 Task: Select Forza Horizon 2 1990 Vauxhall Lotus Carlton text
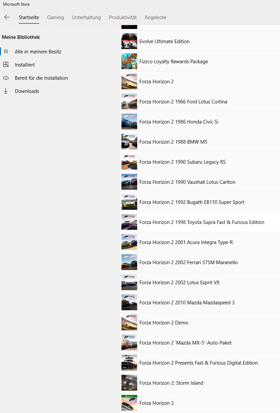click(188, 182)
